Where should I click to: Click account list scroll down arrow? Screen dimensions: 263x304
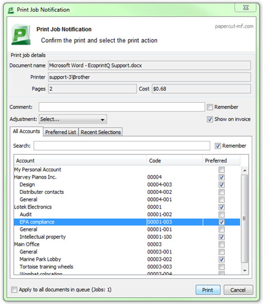pyautogui.click(x=245, y=270)
